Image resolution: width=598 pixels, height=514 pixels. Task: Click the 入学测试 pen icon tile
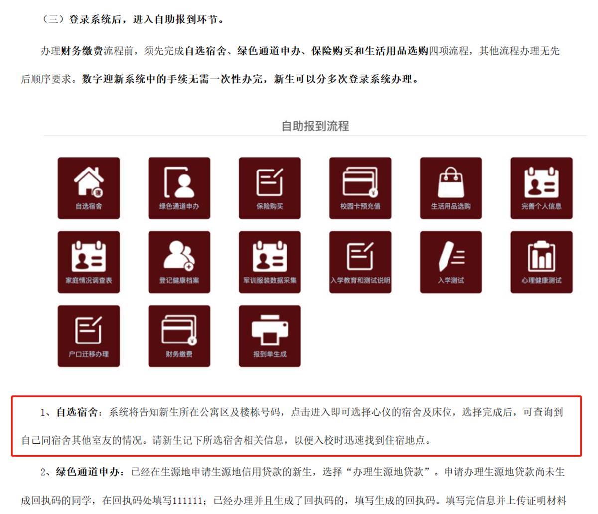[x=450, y=262]
